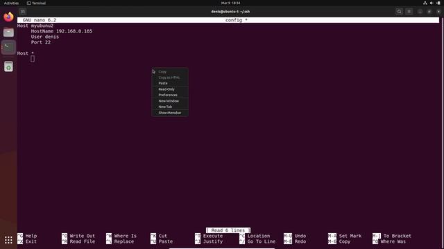Select New Tab in context menu

tap(170, 107)
